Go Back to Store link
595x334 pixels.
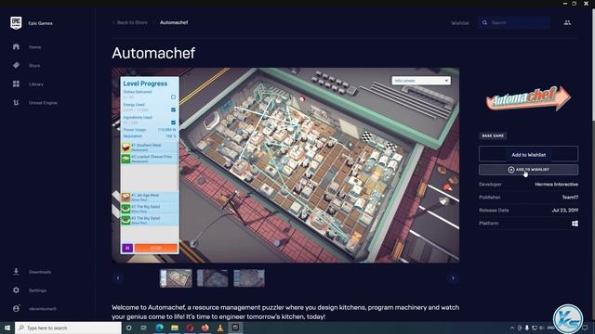pyautogui.click(x=130, y=22)
